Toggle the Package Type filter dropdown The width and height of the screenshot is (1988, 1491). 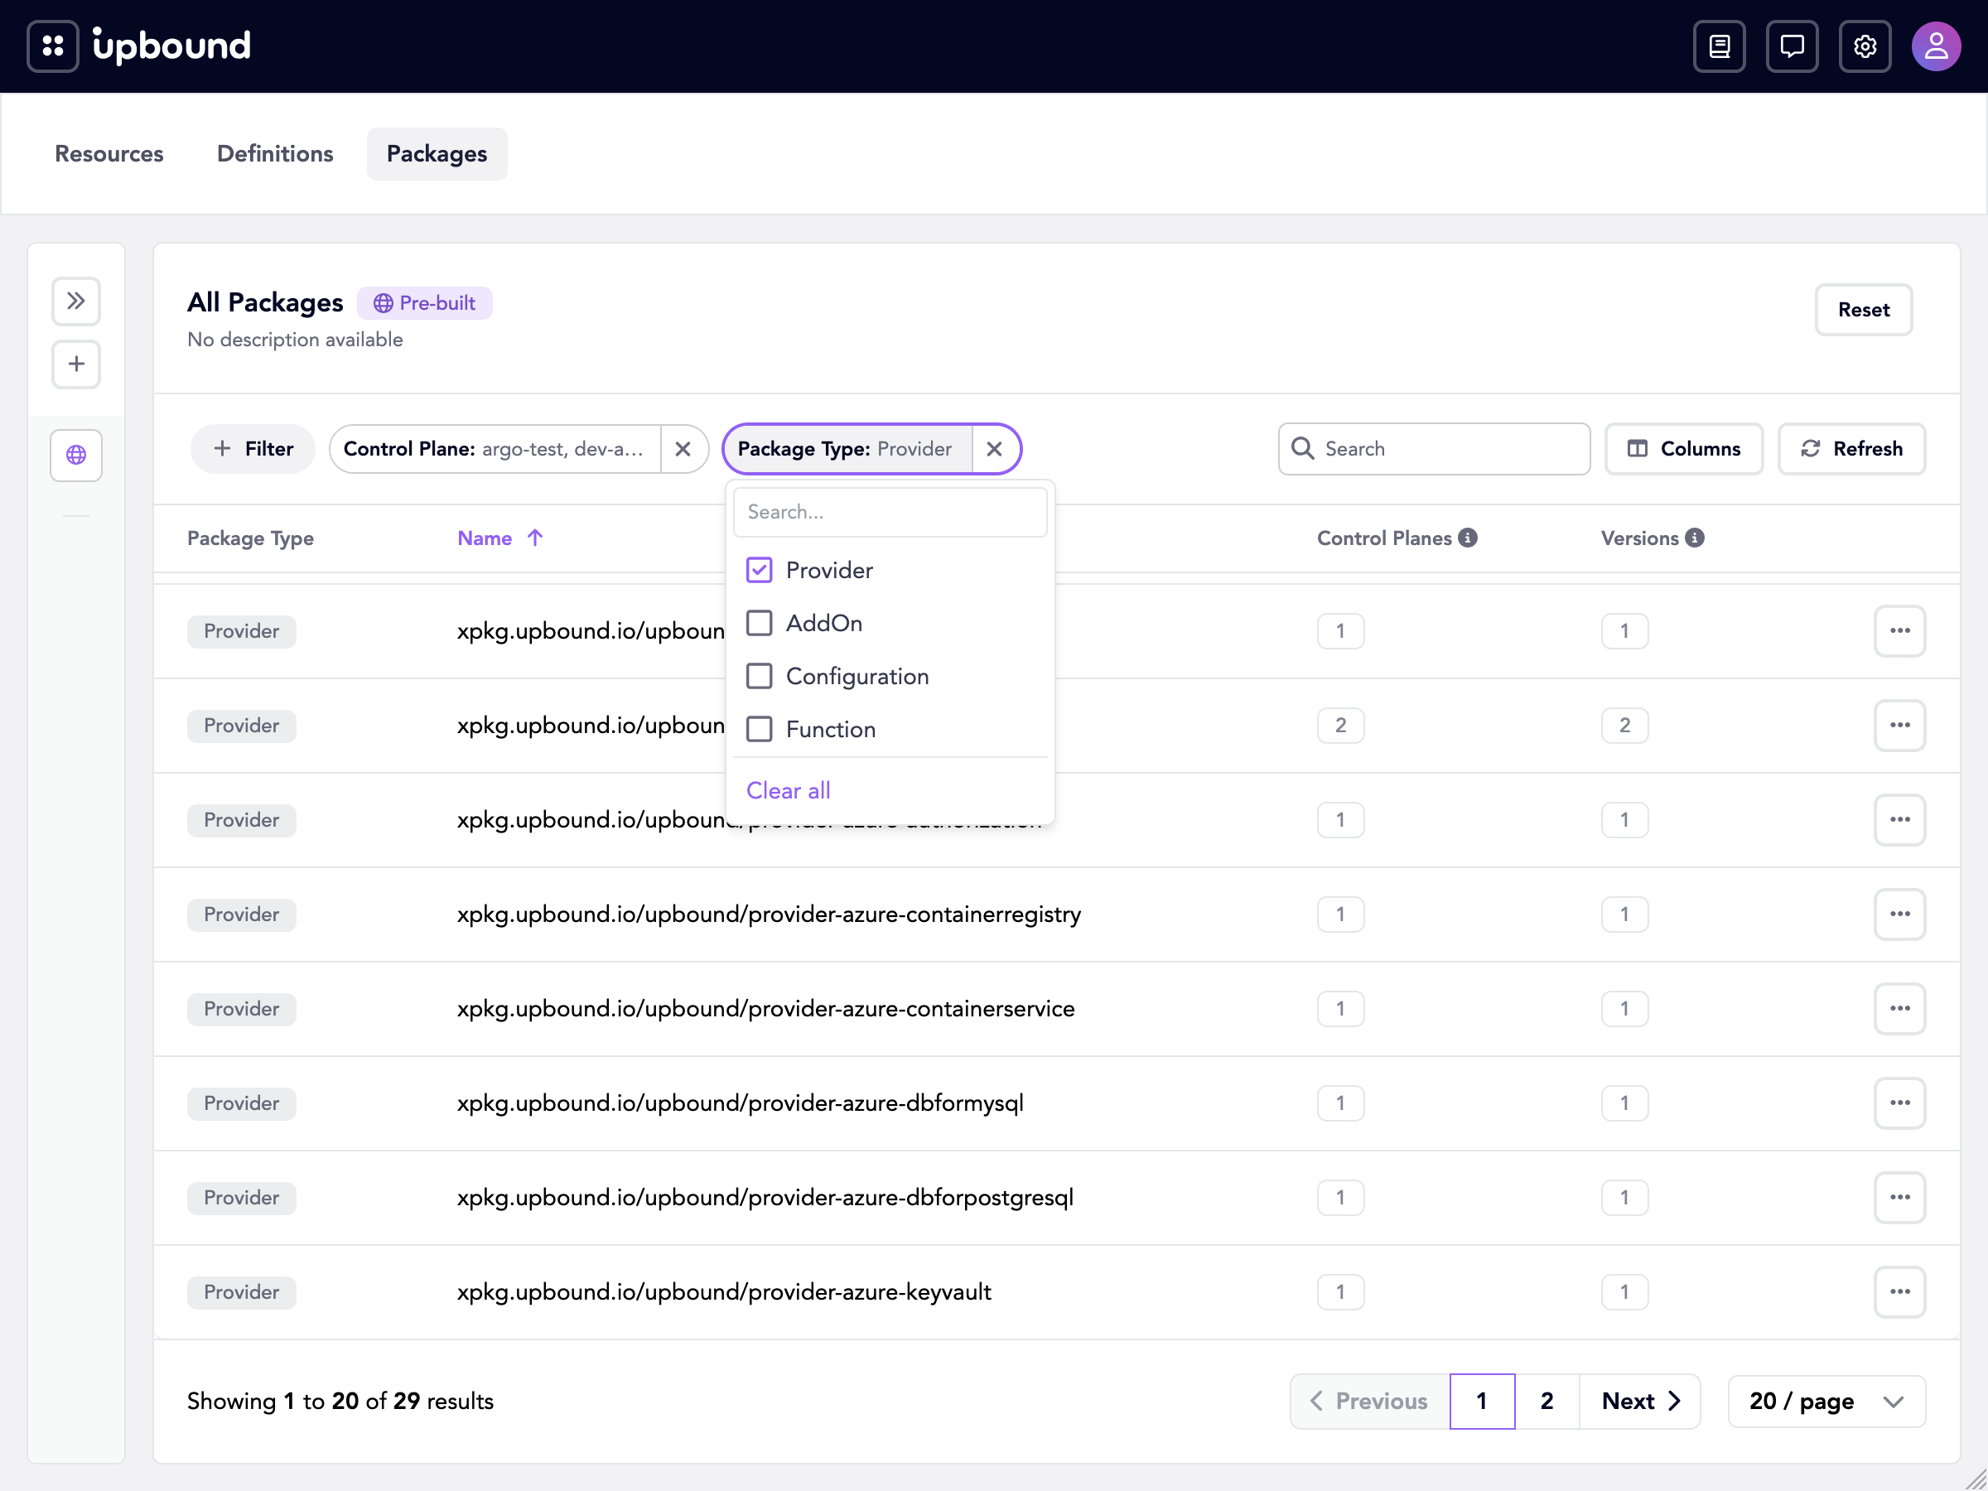coord(847,448)
